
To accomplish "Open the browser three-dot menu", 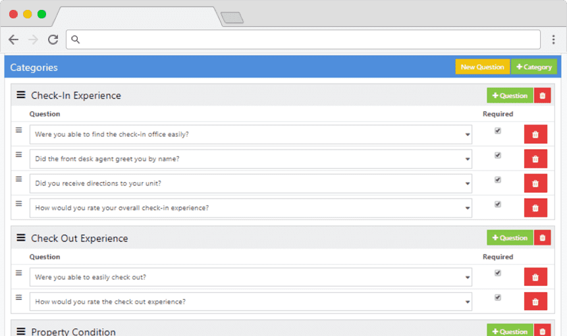I will [x=553, y=39].
